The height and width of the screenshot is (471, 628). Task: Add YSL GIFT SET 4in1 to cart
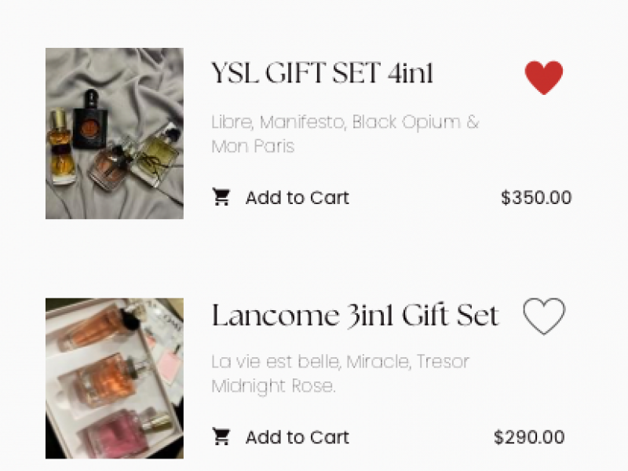pyautogui.click(x=296, y=198)
